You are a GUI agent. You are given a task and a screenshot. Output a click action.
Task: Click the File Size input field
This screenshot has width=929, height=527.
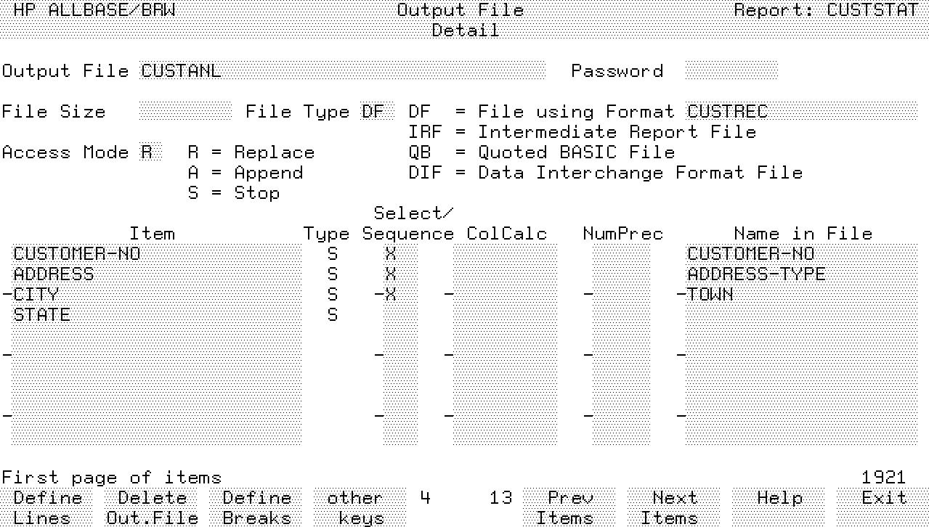(x=184, y=112)
